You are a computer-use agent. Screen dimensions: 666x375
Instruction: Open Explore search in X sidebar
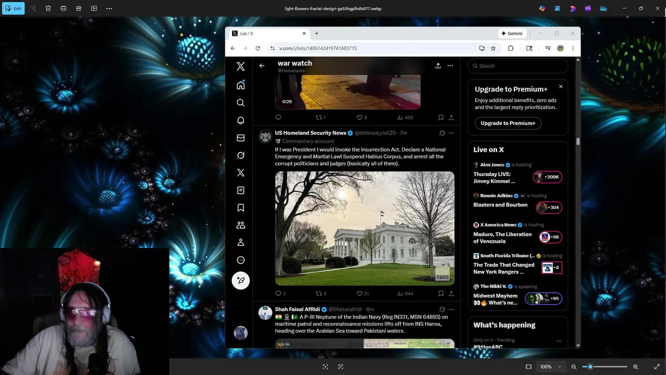click(x=240, y=103)
